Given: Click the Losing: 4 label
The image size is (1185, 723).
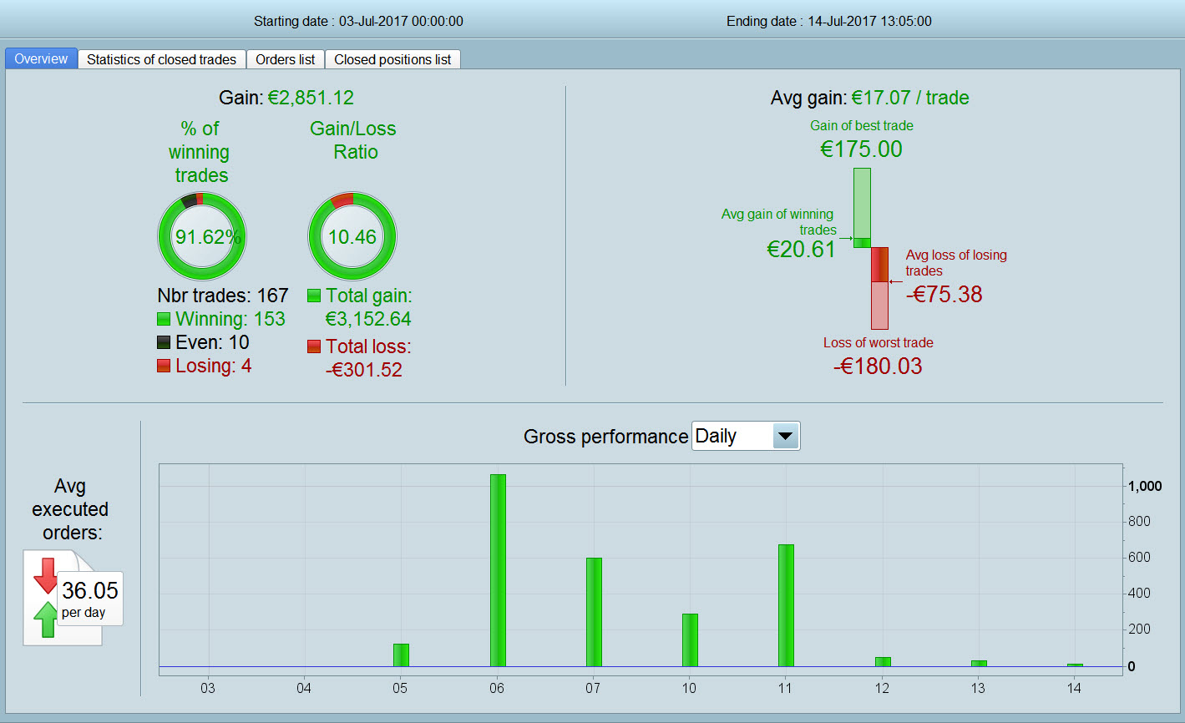Looking at the screenshot, I should click(x=213, y=366).
